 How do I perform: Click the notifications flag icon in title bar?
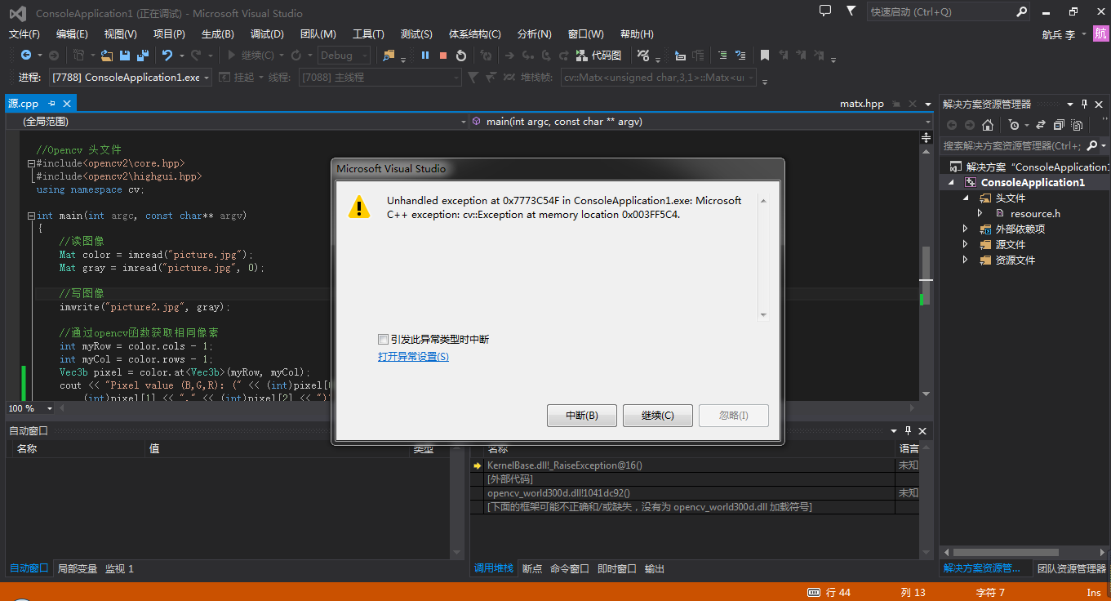pyautogui.click(x=851, y=11)
